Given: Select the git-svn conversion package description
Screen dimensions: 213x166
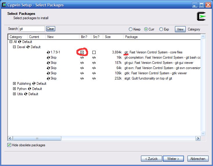Looking at the screenshot, I should [162, 68].
